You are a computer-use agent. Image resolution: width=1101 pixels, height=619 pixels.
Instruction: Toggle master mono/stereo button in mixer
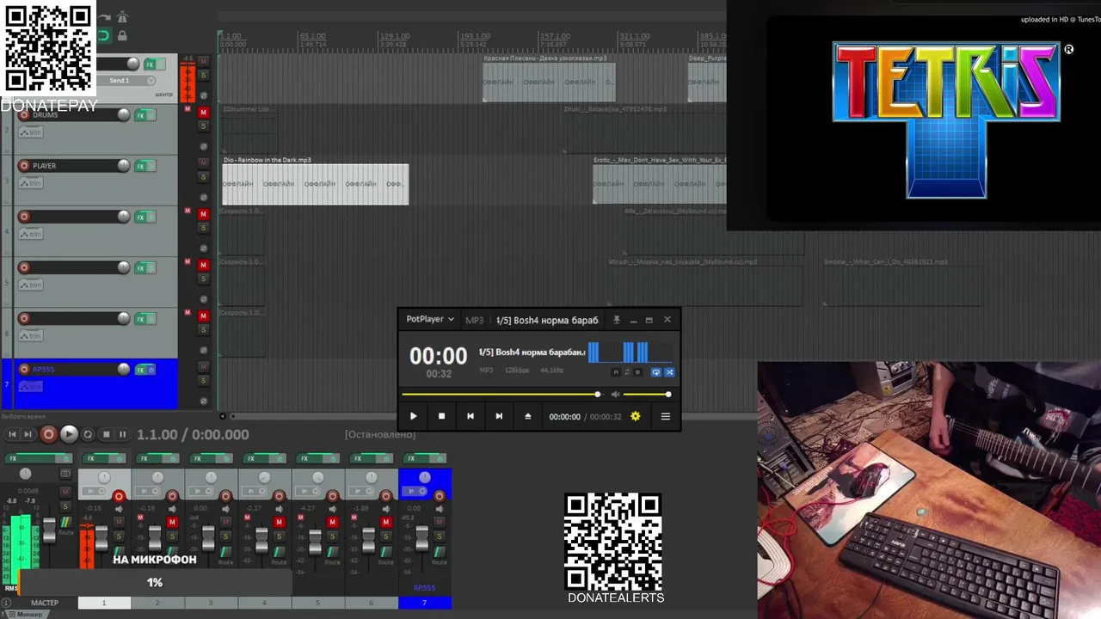pyautogui.click(x=66, y=473)
